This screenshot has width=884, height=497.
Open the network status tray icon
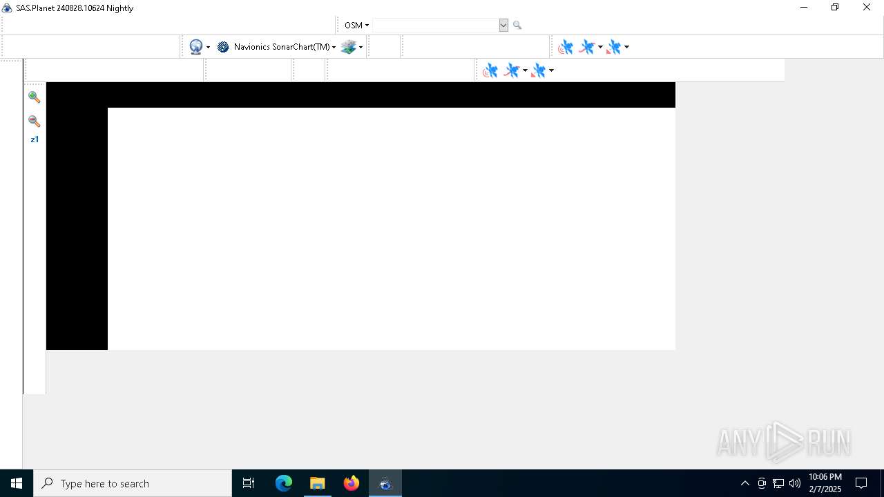(778, 483)
